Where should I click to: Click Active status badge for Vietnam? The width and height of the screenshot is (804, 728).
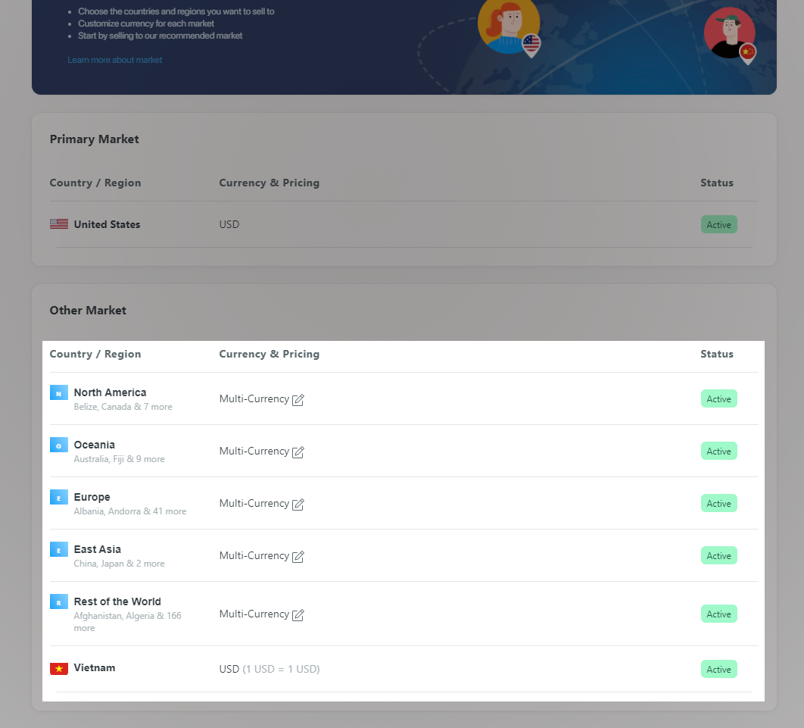(x=719, y=670)
